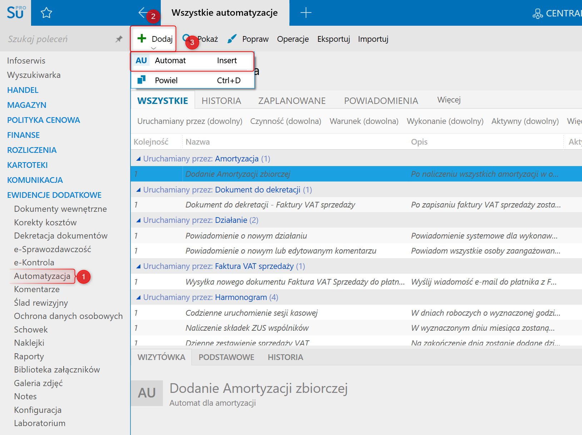This screenshot has height=435, width=582.
Task: Click the back arrow icon
Action: click(143, 12)
